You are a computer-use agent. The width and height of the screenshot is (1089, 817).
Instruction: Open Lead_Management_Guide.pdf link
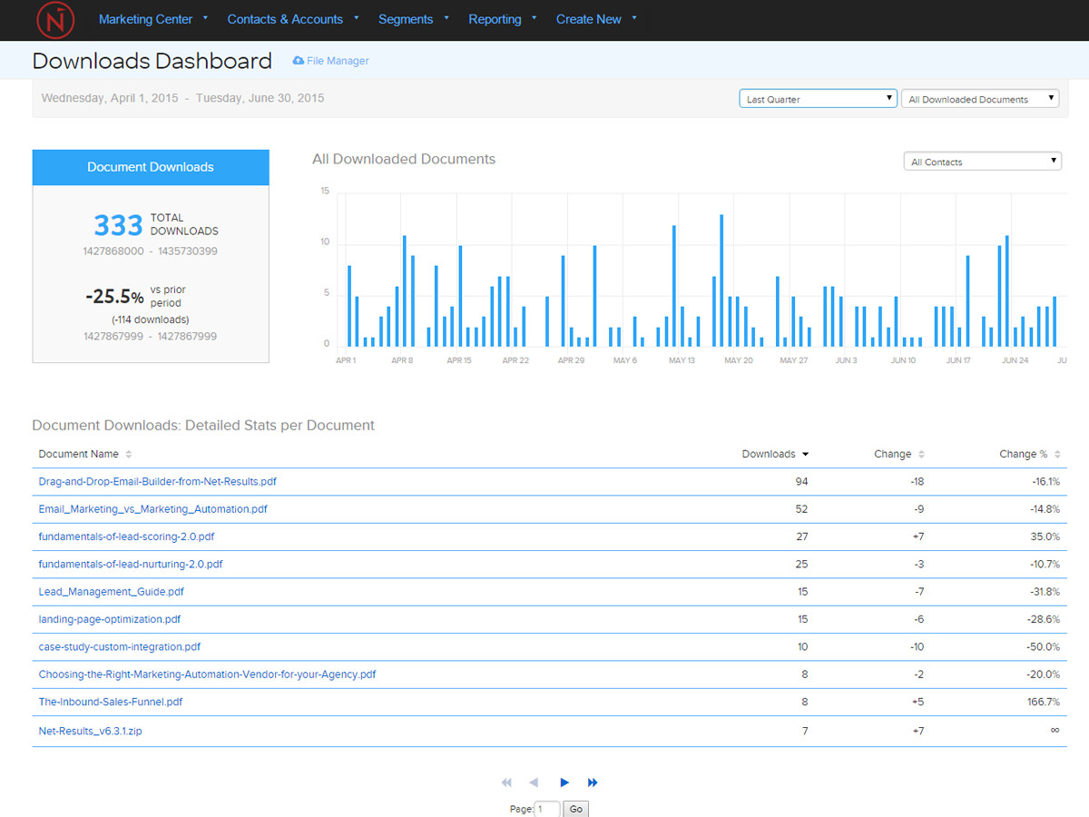click(111, 592)
